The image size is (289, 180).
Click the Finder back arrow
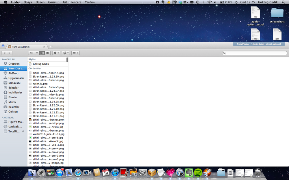click(5, 53)
